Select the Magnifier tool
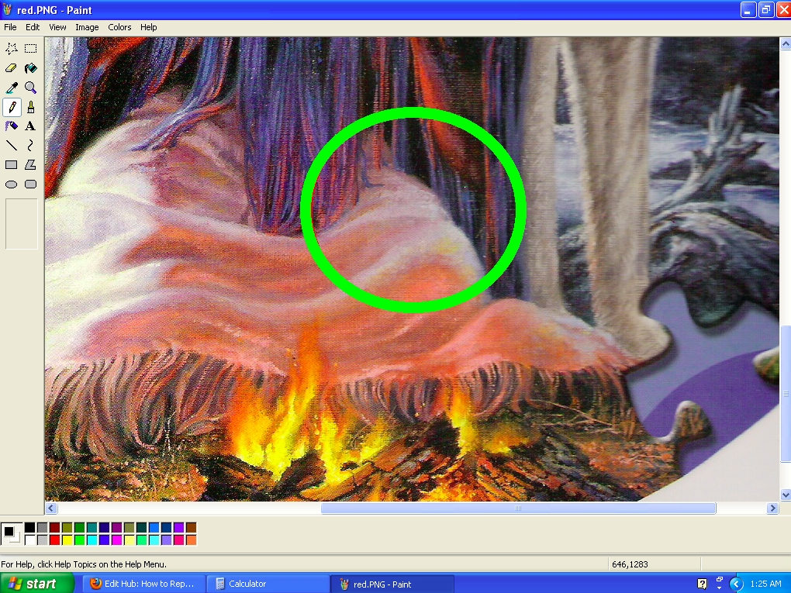The image size is (791, 593). pyautogui.click(x=31, y=88)
